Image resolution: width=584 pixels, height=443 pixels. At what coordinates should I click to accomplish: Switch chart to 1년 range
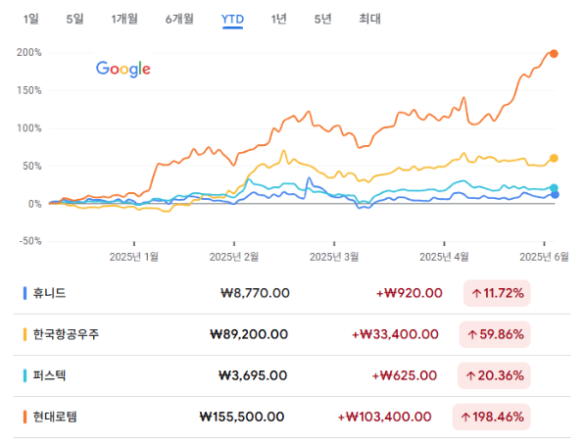click(x=278, y=19)
